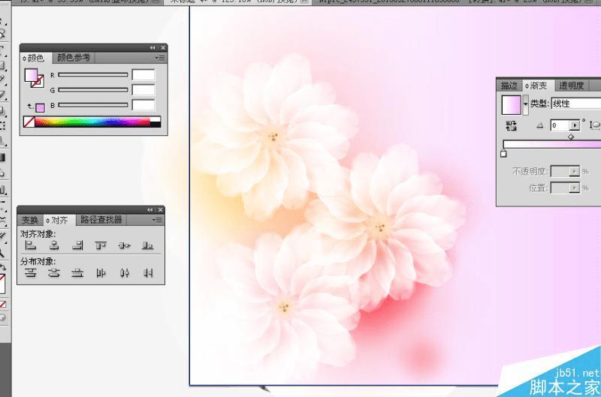Click the horizontal align right icon
Viewport: 601px width, 397px height.
point(77,245)
